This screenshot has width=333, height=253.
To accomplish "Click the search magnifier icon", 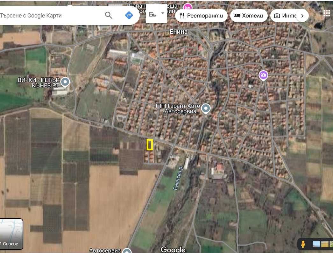I will pos(109,15).
